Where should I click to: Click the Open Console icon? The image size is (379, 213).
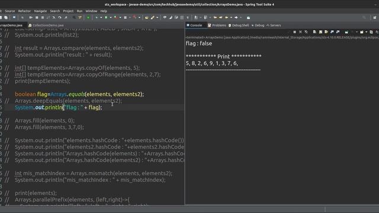point(362,32)
